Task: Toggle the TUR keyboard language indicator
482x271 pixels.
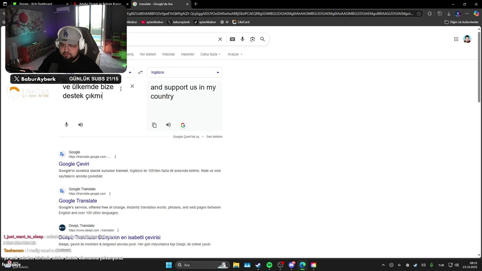Action: [x=441, y=265]
